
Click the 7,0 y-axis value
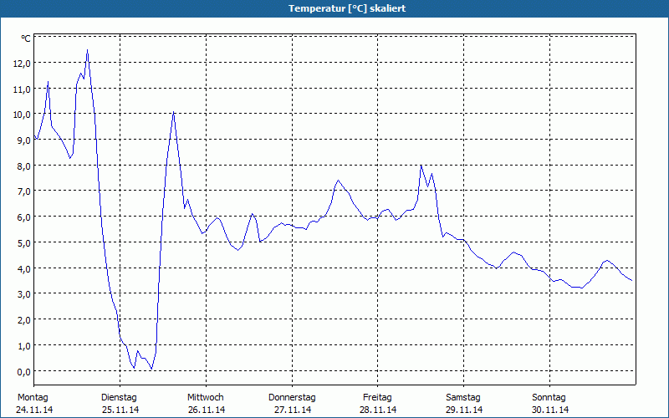pos(24,191)
